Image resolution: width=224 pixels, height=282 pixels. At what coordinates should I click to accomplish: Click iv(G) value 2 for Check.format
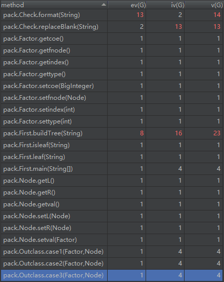[180, 15]
